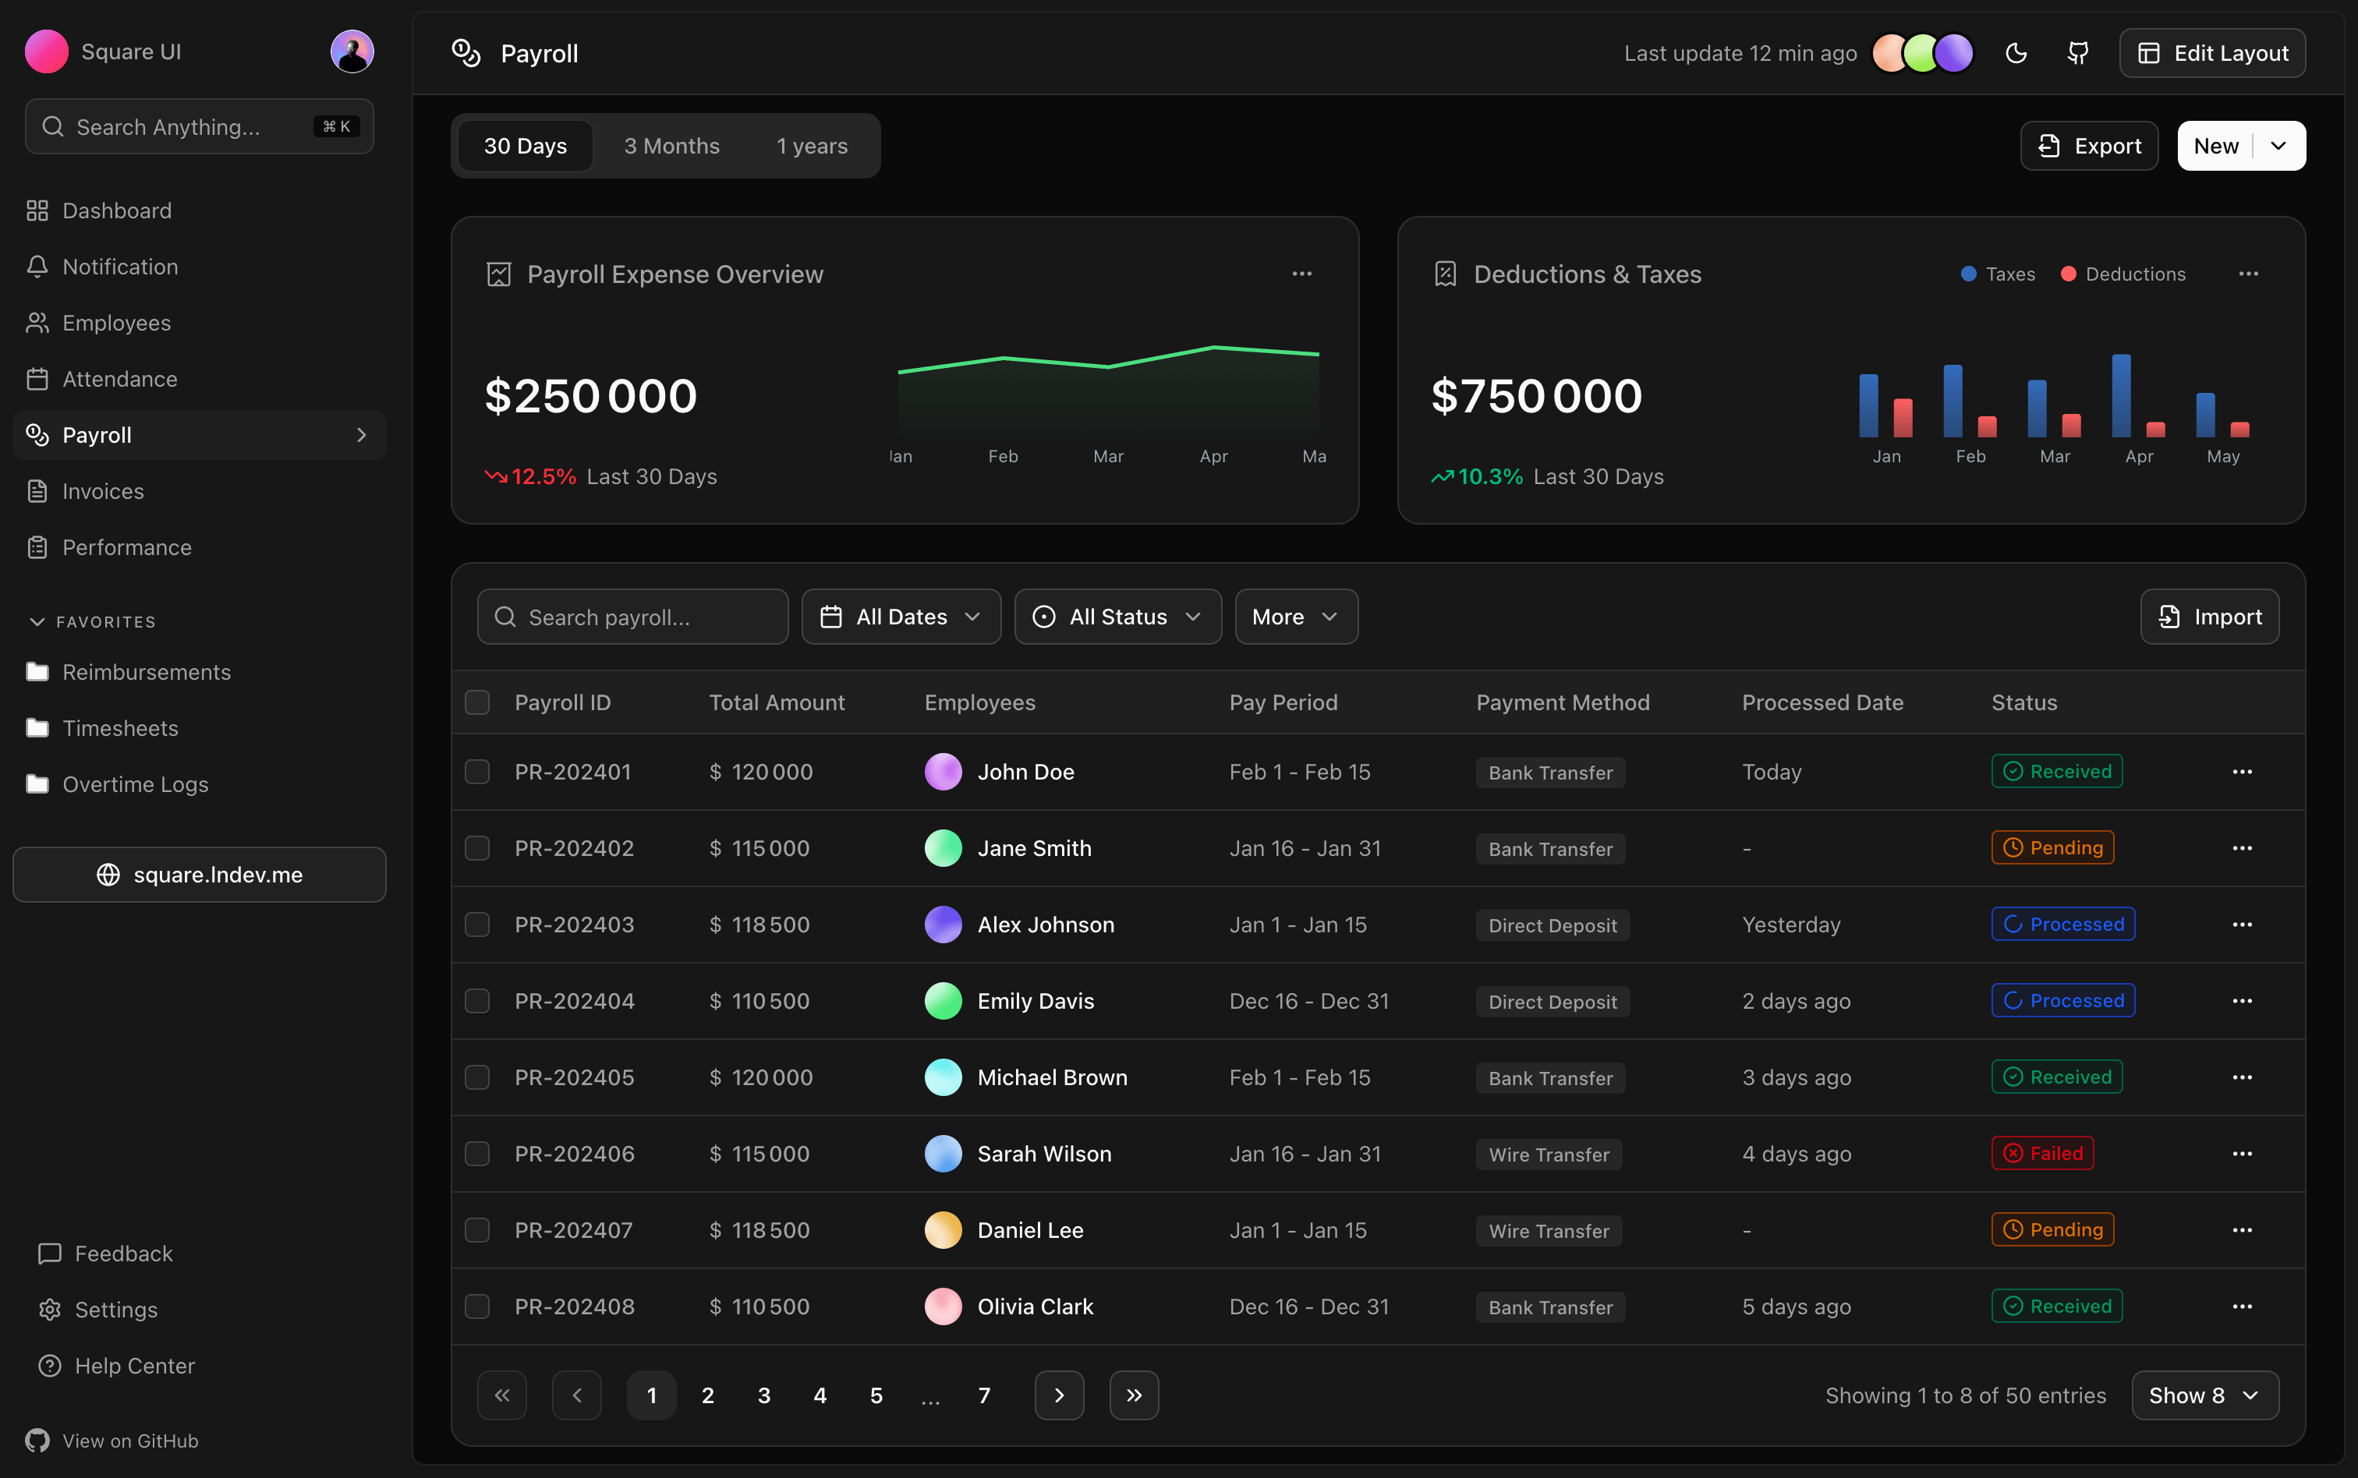Toggle dark mode moon icon

(x=2016, y=53)
